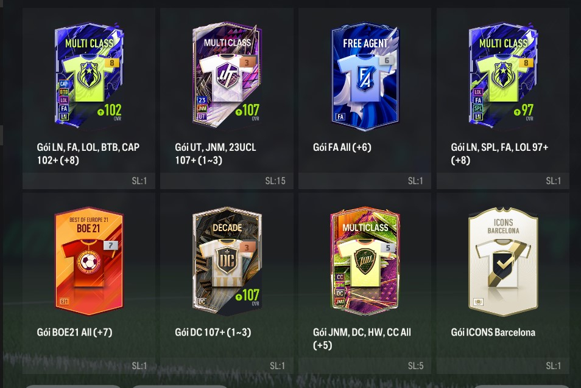Open the Multi Class 97 OVR pack card

coord(503,77)
